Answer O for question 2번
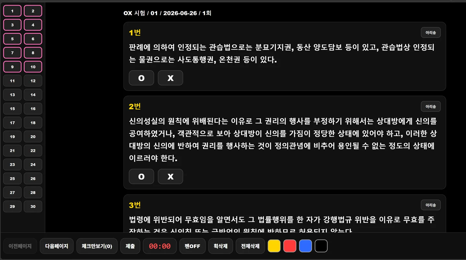Screen dimensions: 466x260 tap(141, 176)
